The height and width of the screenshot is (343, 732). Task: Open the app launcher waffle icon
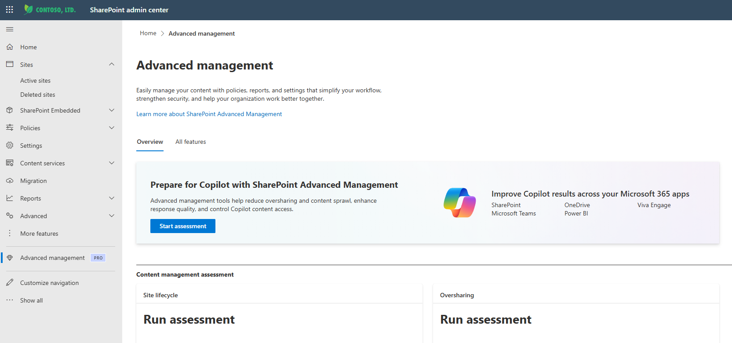(10, 10)
